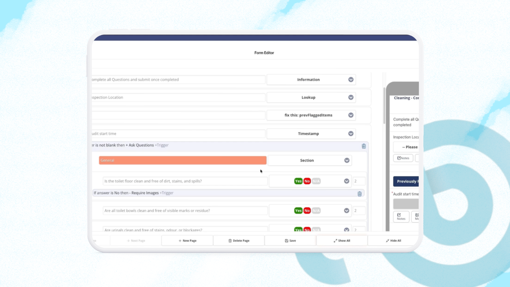Viewport: 510px width, 287px height.
Task: Edit the urinals question text field
Action: (185, 229)
